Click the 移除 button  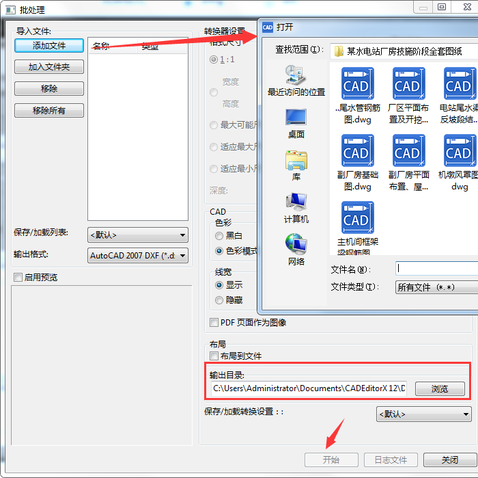(x=49, y=88)
